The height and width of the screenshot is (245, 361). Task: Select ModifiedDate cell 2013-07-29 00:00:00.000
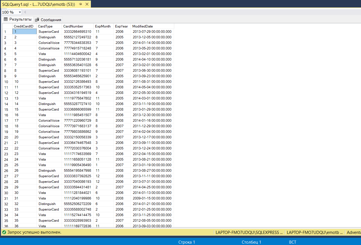tap(152, 32)
